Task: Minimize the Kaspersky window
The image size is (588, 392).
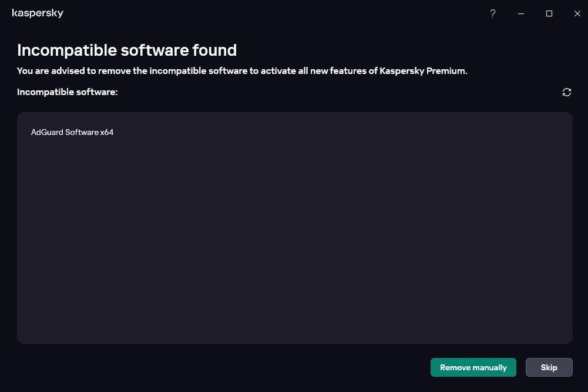Action: [521, 13]
